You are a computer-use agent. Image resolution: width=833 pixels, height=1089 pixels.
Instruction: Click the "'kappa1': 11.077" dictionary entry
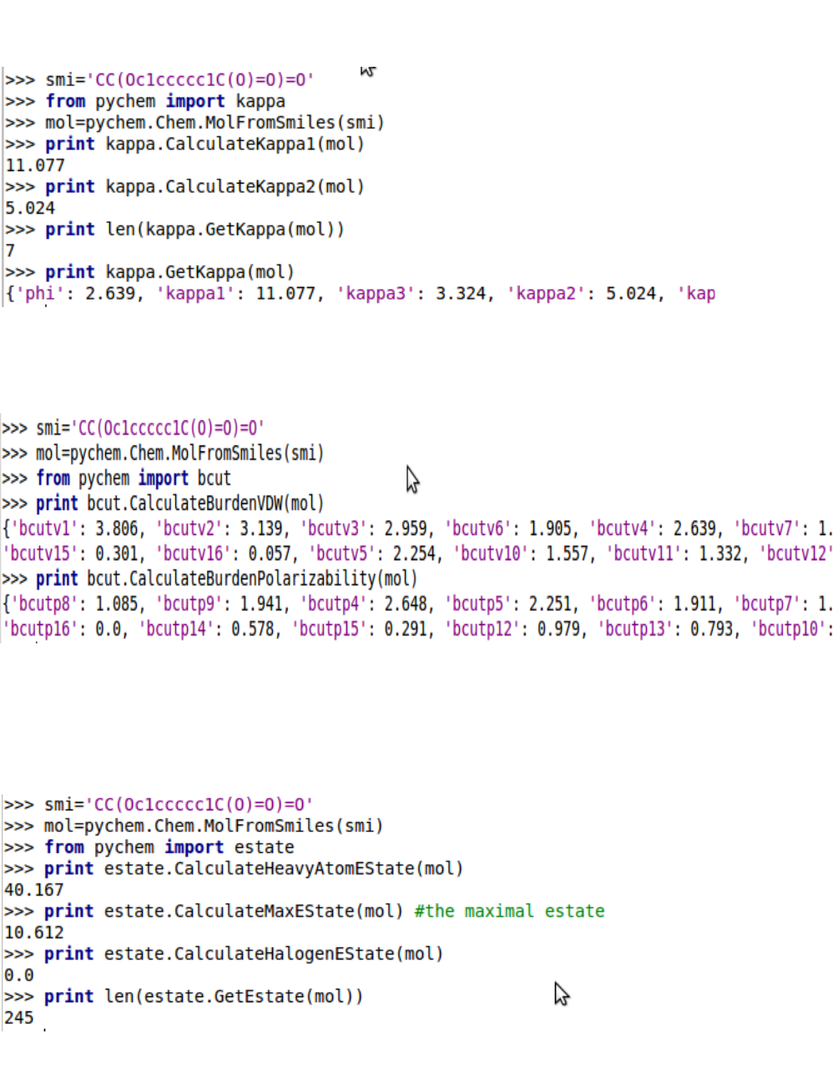coord(235,294)
